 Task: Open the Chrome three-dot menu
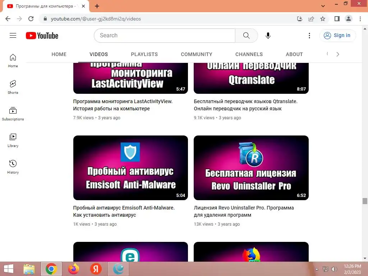point(360,19)
